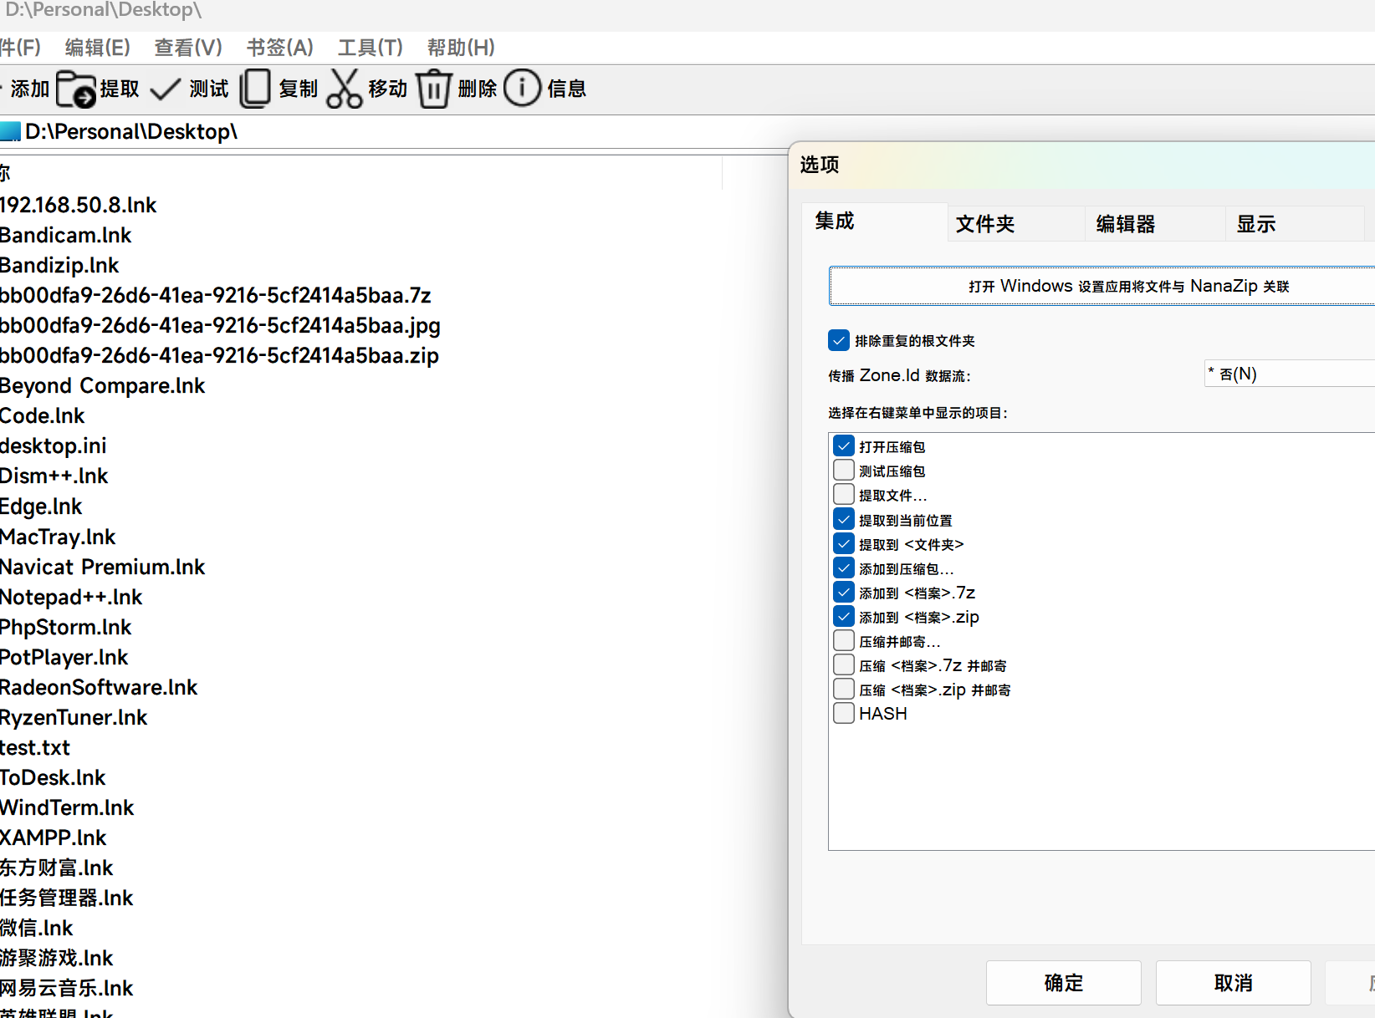Enable 提取文件... checkbox

click(844, 495)
